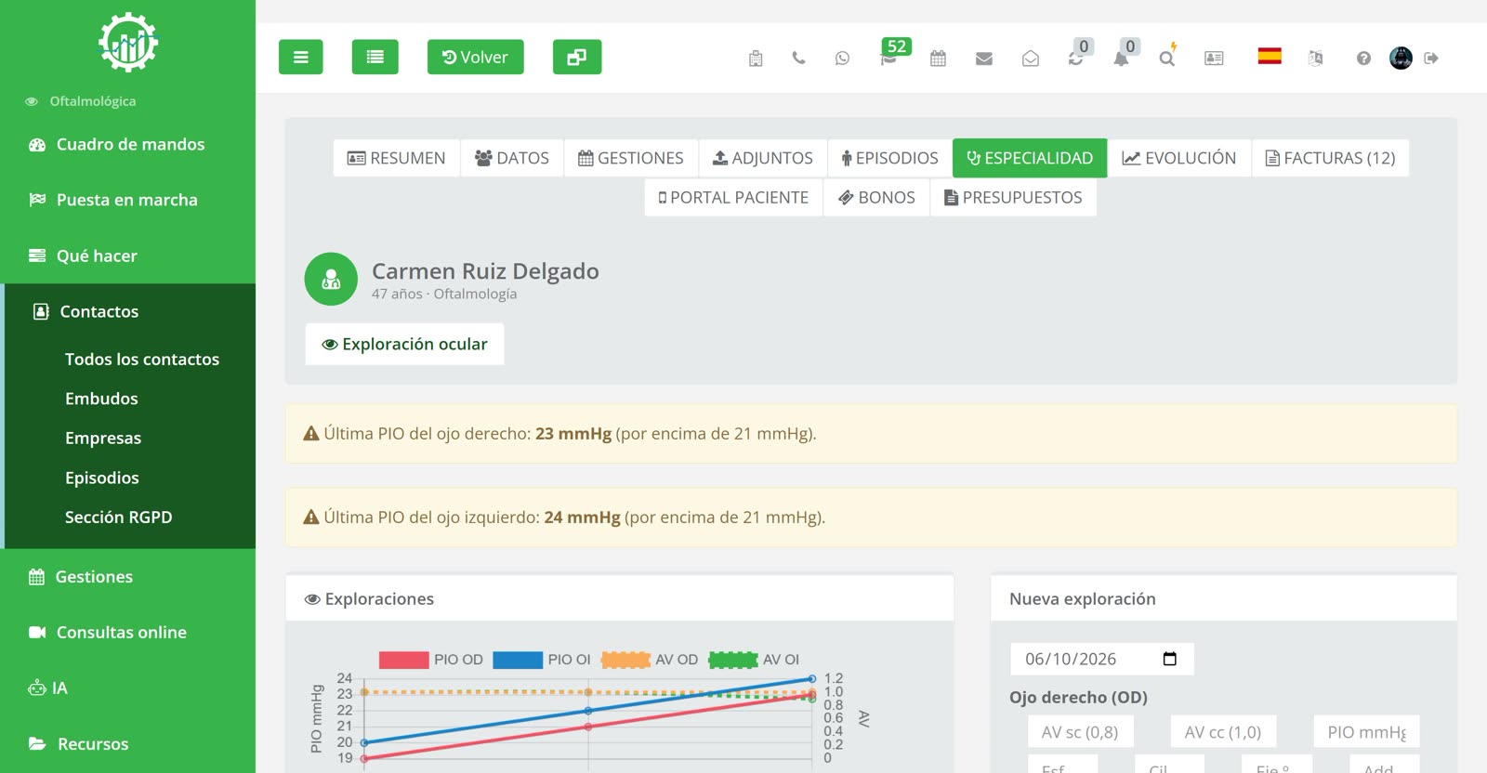
Task: Click the phone call icon
Action: point(798,58)
